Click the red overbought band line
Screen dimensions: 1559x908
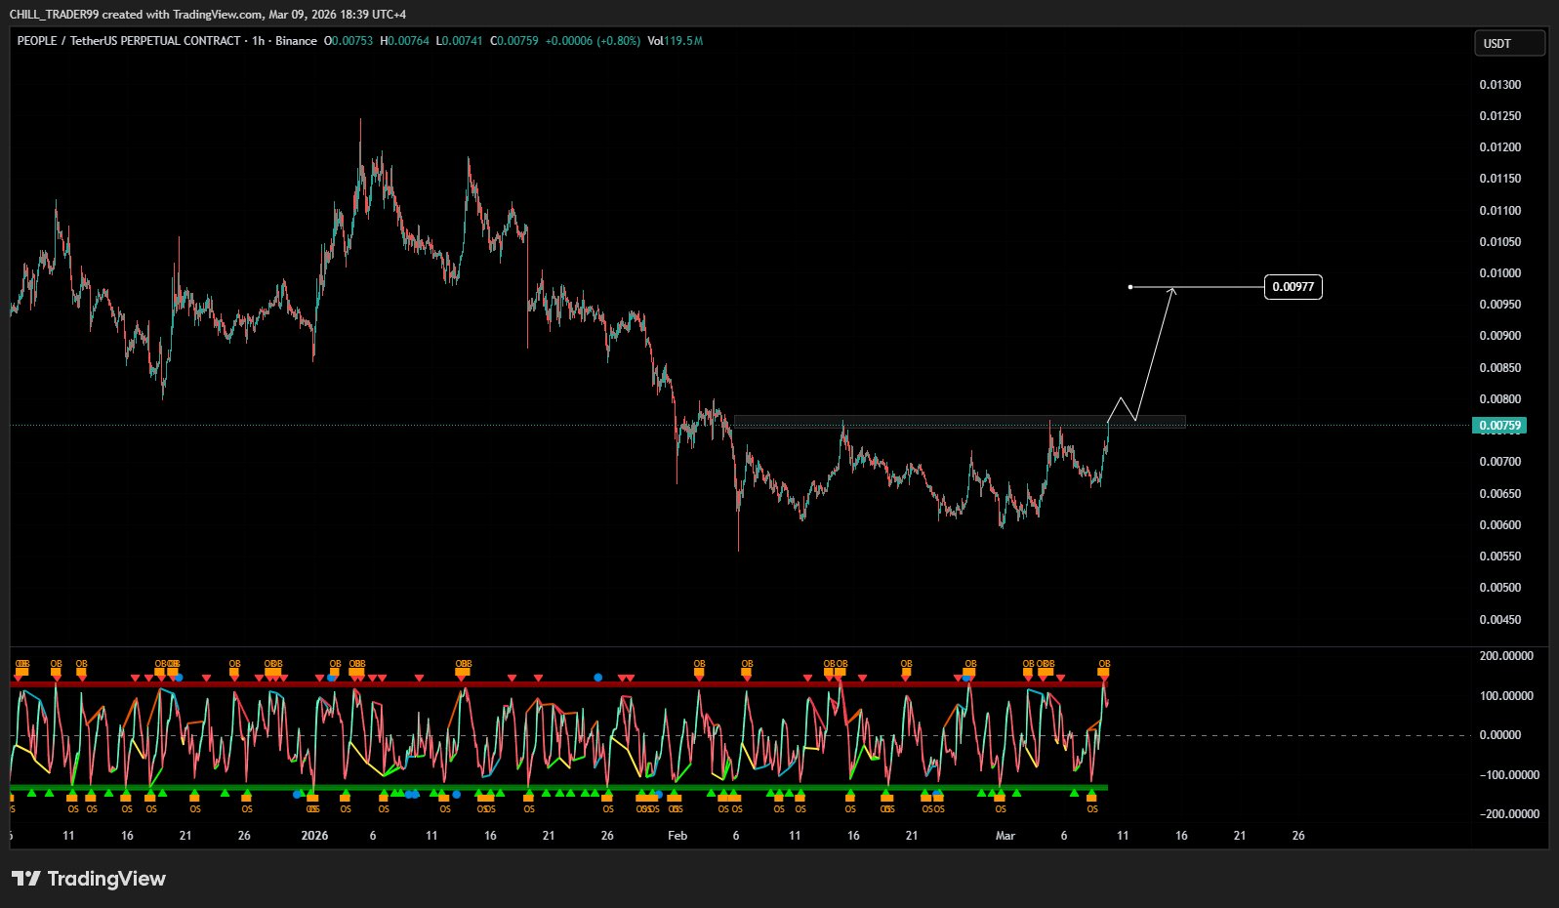point(586,683)
